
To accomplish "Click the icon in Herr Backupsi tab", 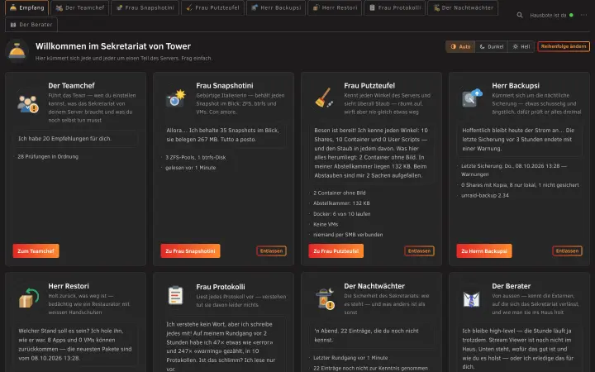I will pyautogui.click(x=255, y=7).
